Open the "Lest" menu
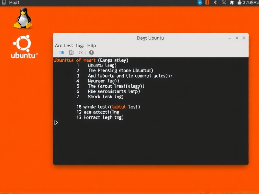The image size is (259, 194). 69,46
